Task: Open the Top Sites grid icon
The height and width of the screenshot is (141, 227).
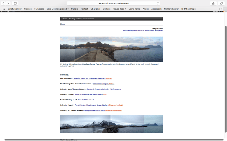Action: click(x=4, y=9)
